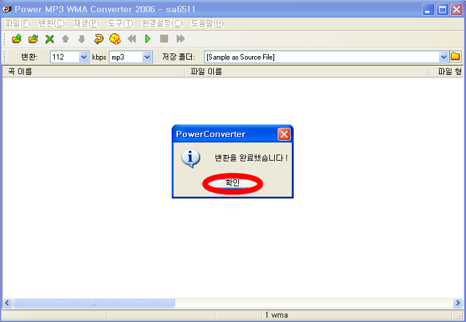This screenshot has width=466, height=322.
Task: Expand the save folder dropdown arrow
Action: pos(443,57)
